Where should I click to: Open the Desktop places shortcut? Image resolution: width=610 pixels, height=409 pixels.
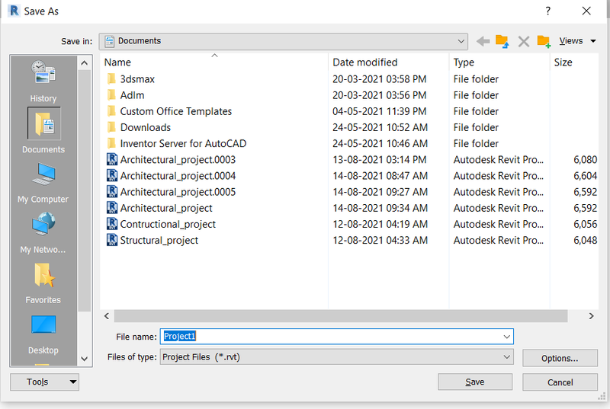coord(43,335)
